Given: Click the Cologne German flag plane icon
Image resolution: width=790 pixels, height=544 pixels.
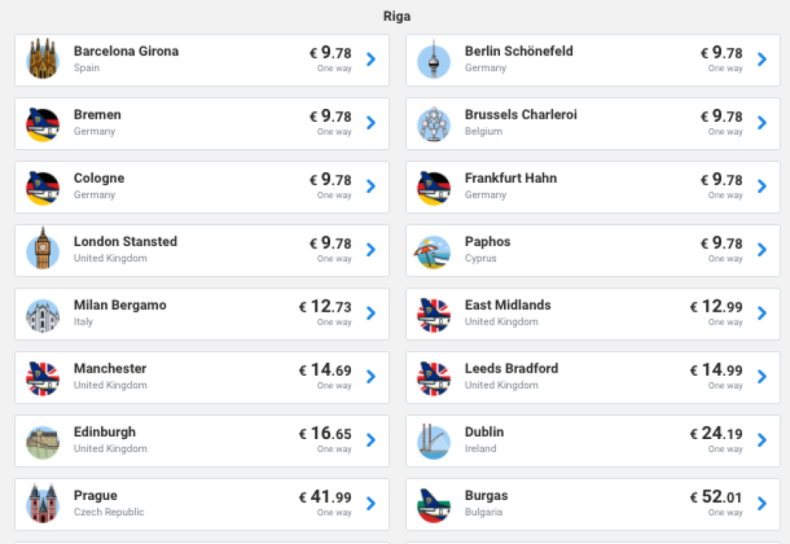Looking at the screenshot, I should 42,187.
